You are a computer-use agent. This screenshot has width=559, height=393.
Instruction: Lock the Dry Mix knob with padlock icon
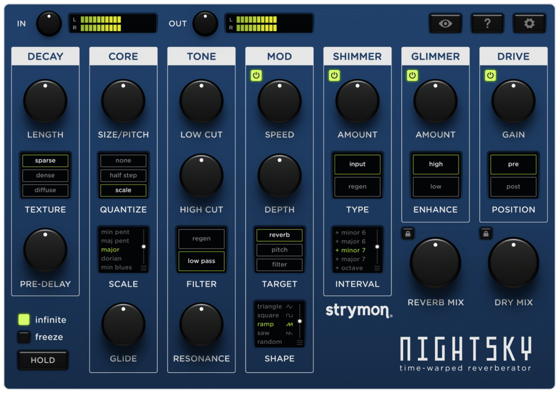click(485, 233)
